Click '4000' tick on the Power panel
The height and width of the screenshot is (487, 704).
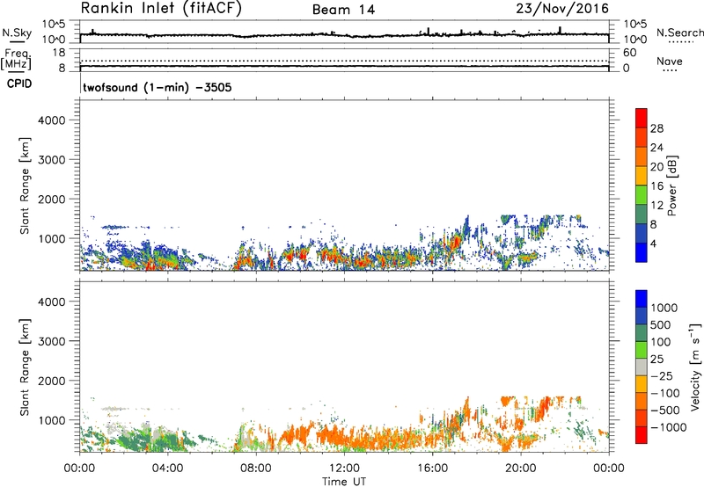(x=52, y=120)
